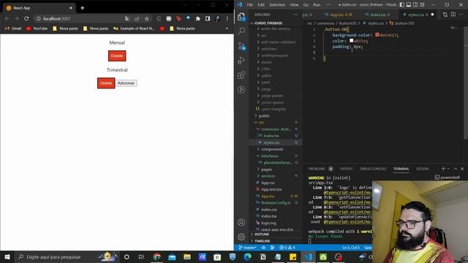The height and width of the screenshot is (263, 468).
Task: Click the red background-color swatch in code
Action: click(377, 35)
